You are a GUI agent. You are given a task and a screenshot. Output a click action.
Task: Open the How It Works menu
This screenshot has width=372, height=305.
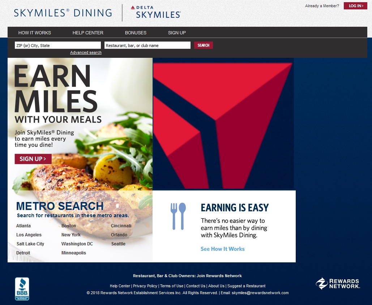35,33
